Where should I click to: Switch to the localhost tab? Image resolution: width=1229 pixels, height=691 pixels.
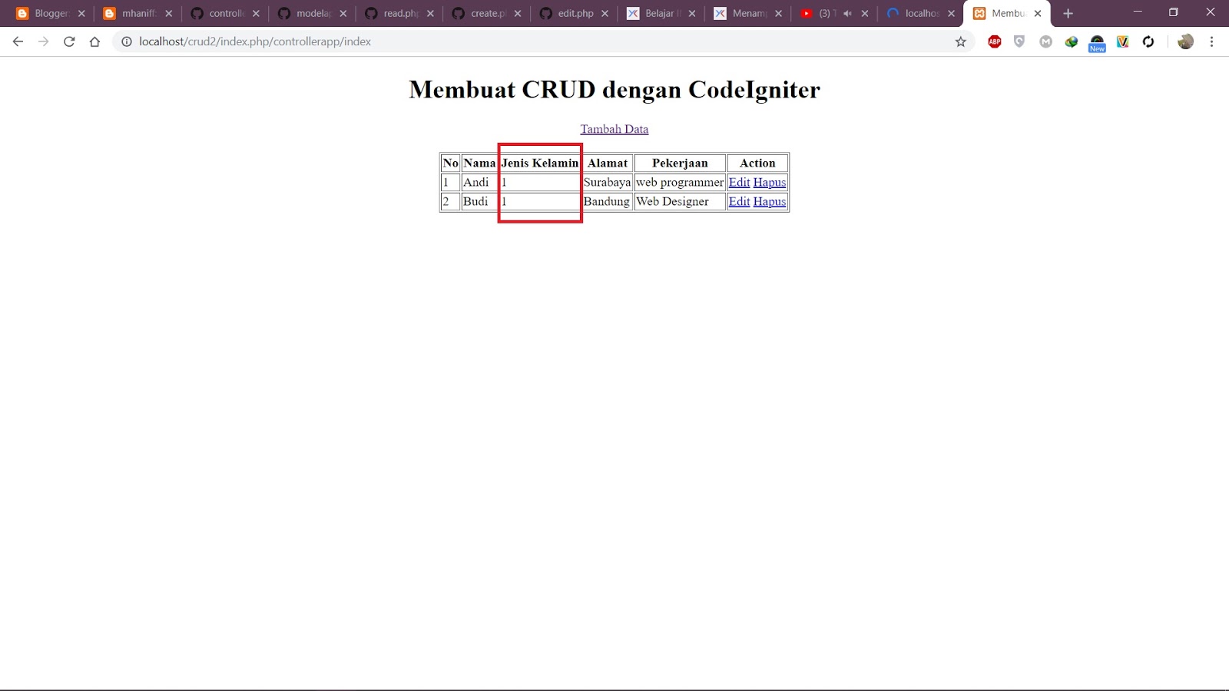coord(919,13)
